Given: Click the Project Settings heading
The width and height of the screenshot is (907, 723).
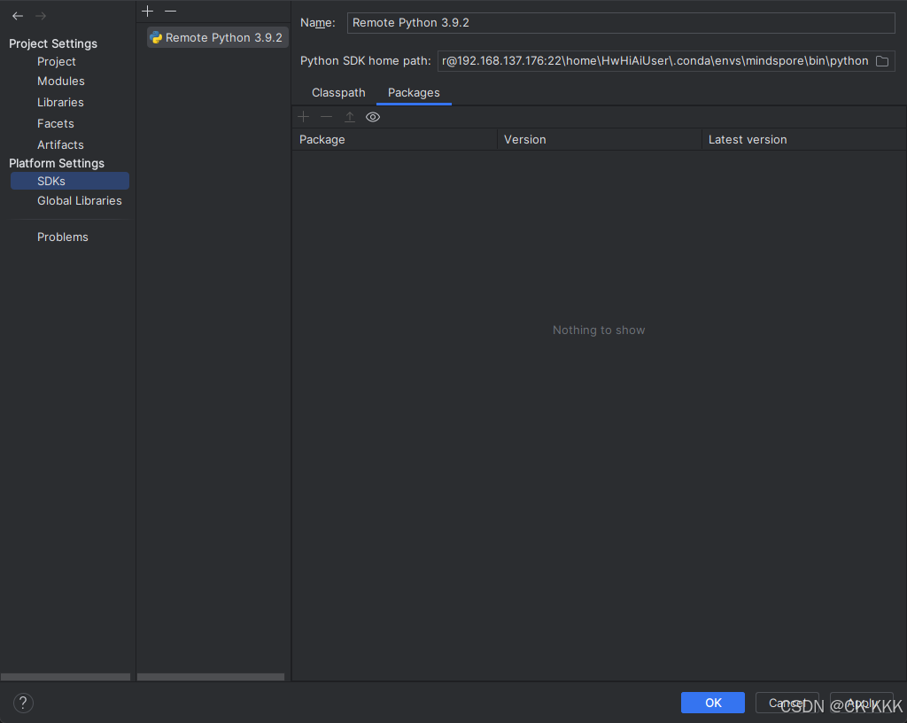Looking at the screenshot, I should coord(53,43).
